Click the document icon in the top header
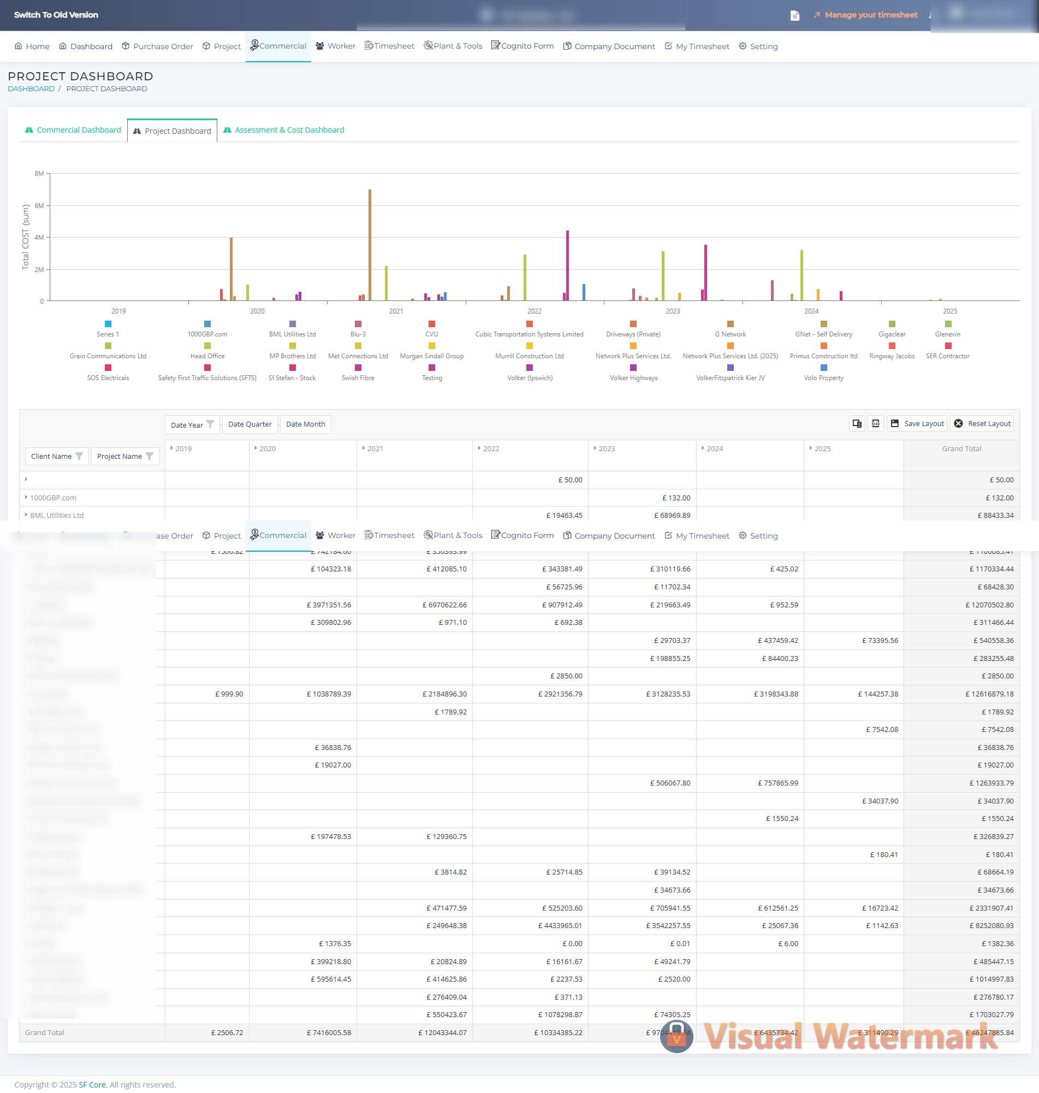This screenshot has height=1093, width=1039. coord(794,15)
